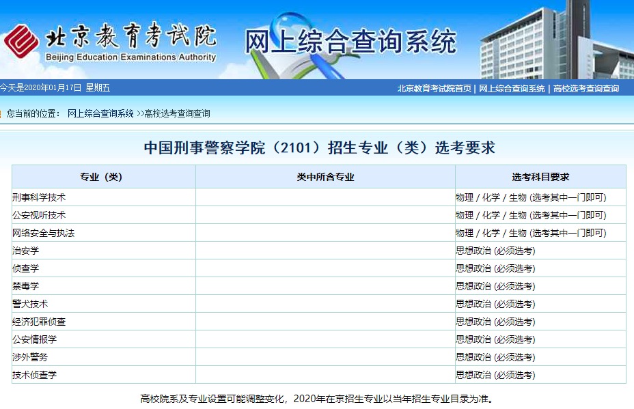Image resolution: width=634 pixels, height=409 pixels.
Task: Open 网上综合查询系统 link in top navigation bar
Action: [x=512, y=89]
